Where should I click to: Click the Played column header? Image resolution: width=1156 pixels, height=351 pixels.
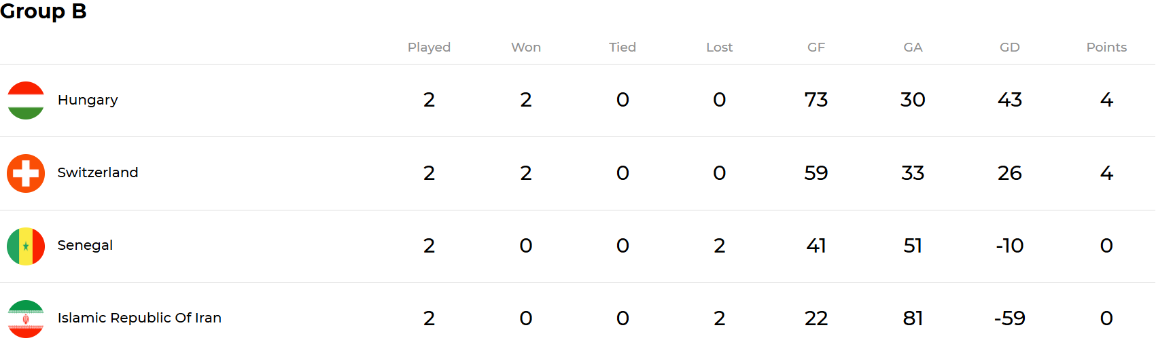pos(429,47)
